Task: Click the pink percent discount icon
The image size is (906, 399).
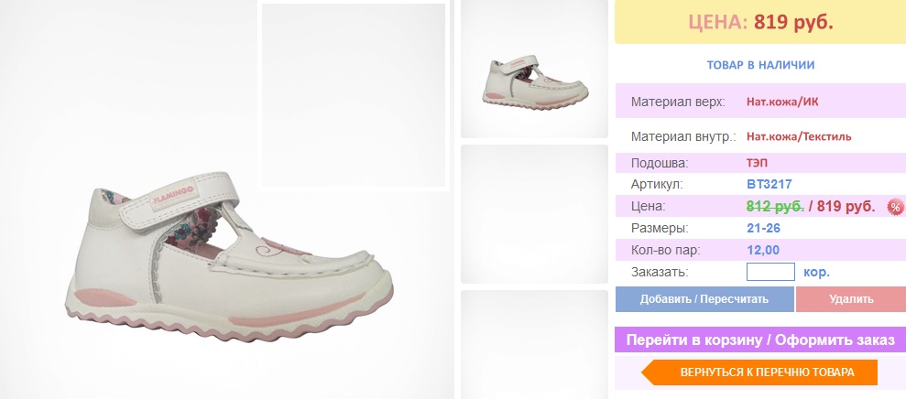Action: pyautogui.click(x=896, y=207)
